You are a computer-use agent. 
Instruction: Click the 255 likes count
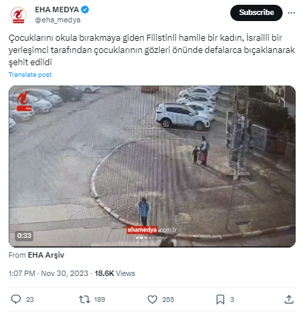pyautogui.click(x=168, y=299)
